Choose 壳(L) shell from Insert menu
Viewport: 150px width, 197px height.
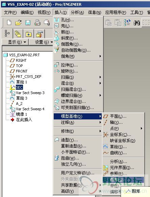click(78, 26)
